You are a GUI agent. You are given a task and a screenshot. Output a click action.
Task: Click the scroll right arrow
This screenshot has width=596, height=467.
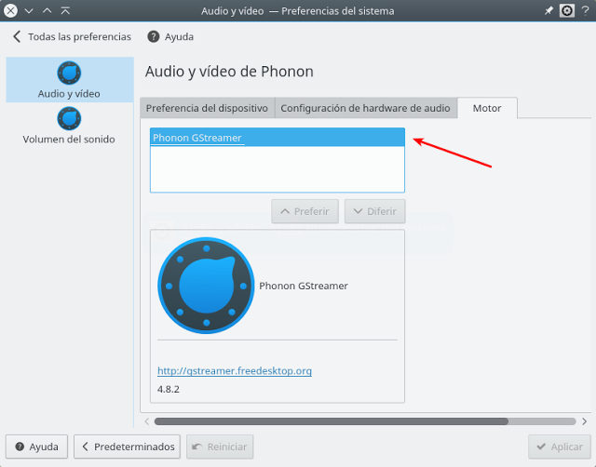tap(584, 421)
